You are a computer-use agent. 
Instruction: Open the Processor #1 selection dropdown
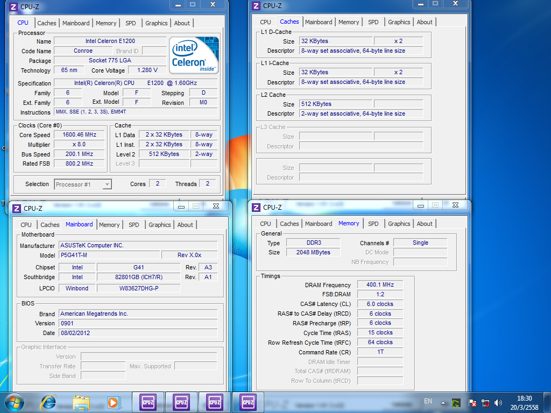[x=83, y=184]
